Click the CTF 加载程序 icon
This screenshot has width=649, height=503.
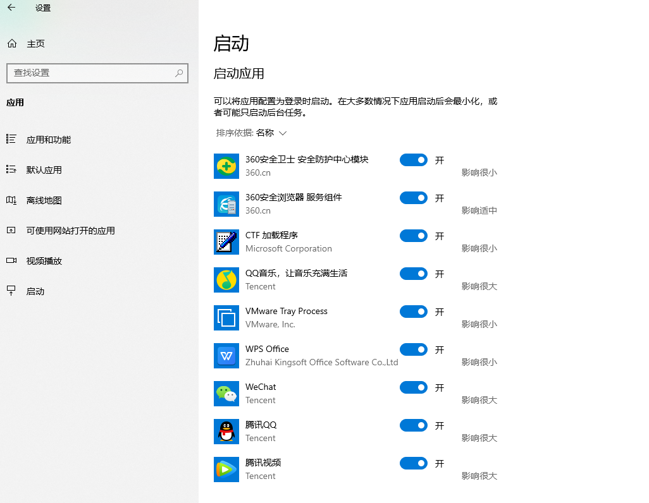click(x=226, y=242)
